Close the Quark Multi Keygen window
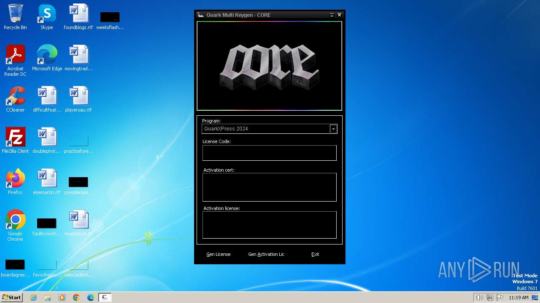The image size is (540, 303). tap(339, 15)
